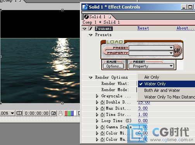Screen dimensions: 195x145
Task: Show the alpha channel swatch
Action: pos(75,113)
